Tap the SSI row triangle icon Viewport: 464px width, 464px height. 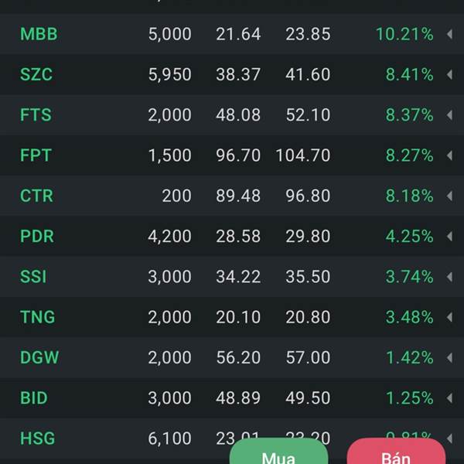point(450,277)
